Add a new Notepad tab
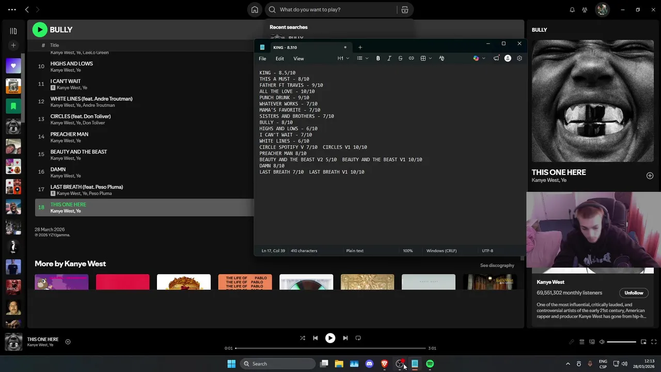 click(x=360, y=48)
